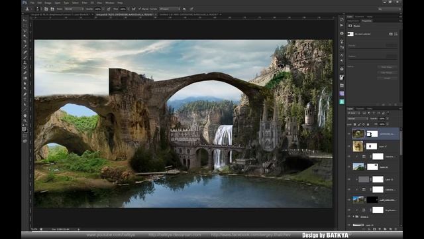This screenshot has height=239, width=424.
Task: Select the Type tool
Action: [25, 99]
